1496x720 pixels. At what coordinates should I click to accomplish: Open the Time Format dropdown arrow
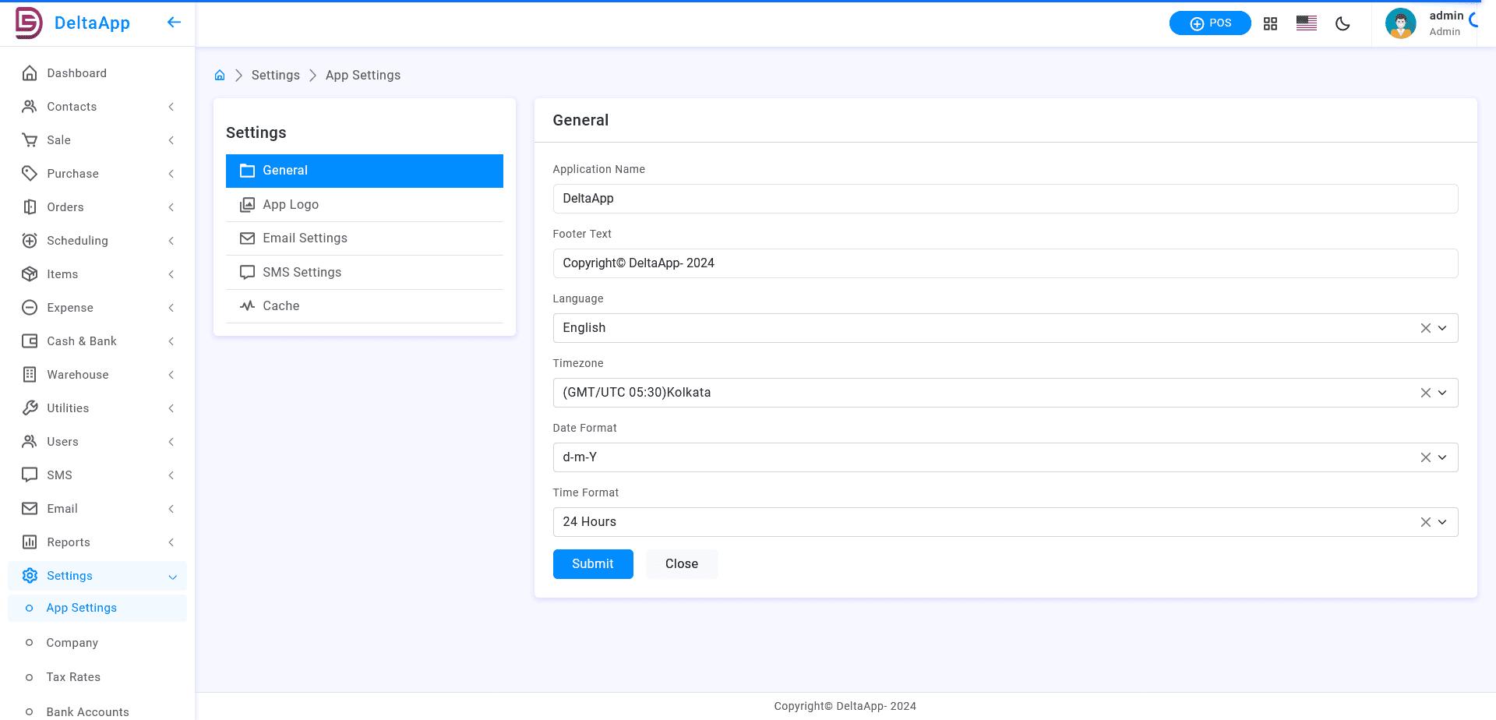click(x=1442, y=522)
